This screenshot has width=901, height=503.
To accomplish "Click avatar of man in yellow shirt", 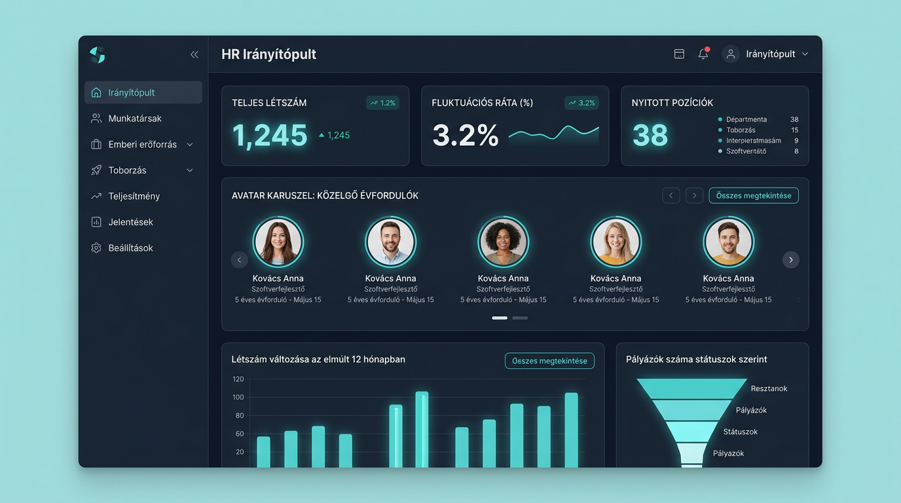I will pyautogui.click(x=729, y=242).
